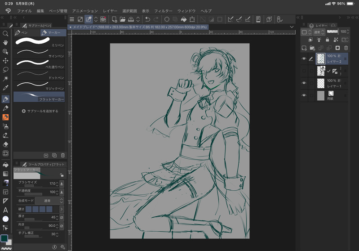Viewport: 359px width, 251px height.
Task: Select the Hand move tool
Action: click(x=6, y=42)
